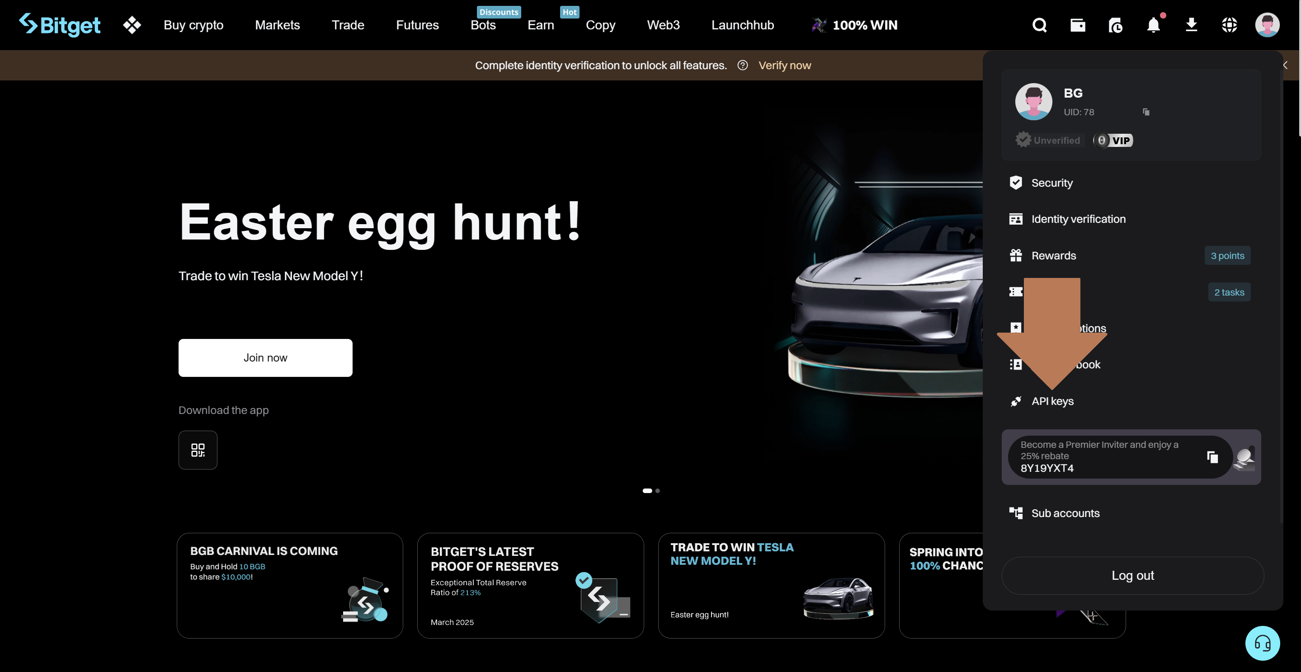1301x672 pixels.
Task: Click the VIP 0 badge
Action: pyautogui.click(x=1113, y=141)
